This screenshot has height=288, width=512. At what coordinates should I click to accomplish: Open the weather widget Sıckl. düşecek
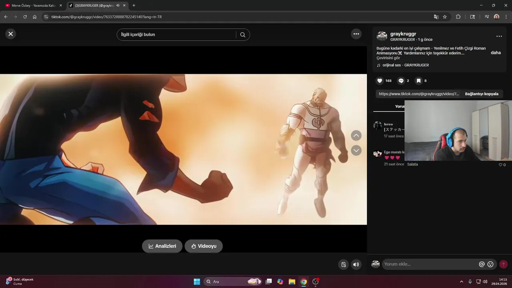pos(20,282)
